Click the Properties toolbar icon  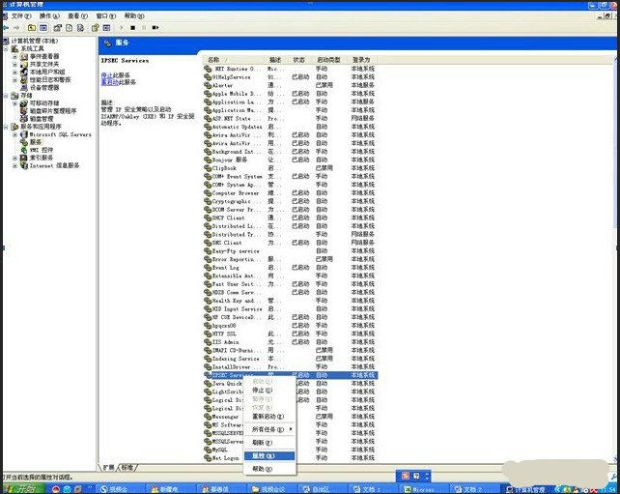[58, 28]
